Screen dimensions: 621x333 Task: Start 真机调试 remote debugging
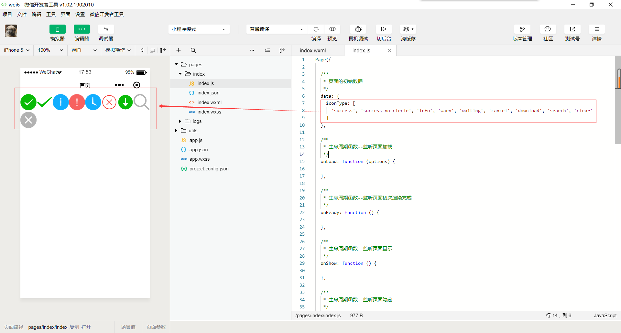pyautogui.click(x=358, y=29)
